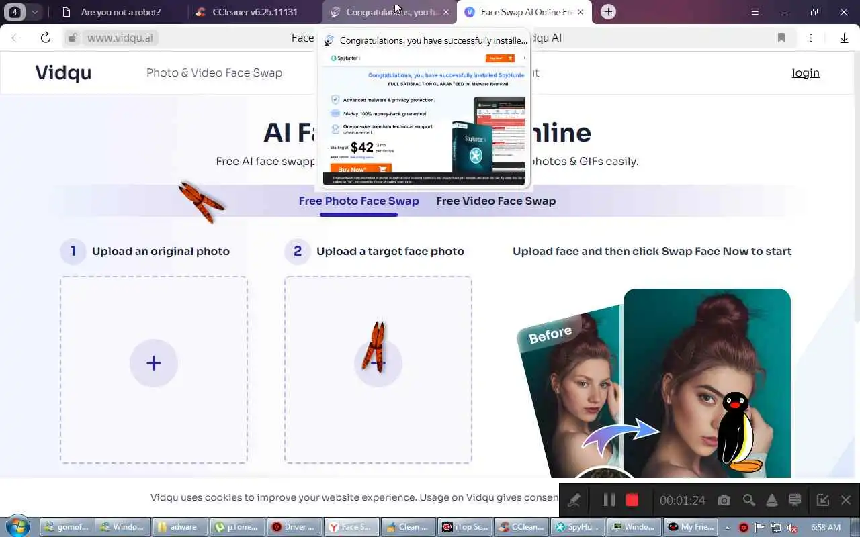Viewport: 860px width, 537px height.
Task: Show hidden system tray icons
Action: [727, 528]
